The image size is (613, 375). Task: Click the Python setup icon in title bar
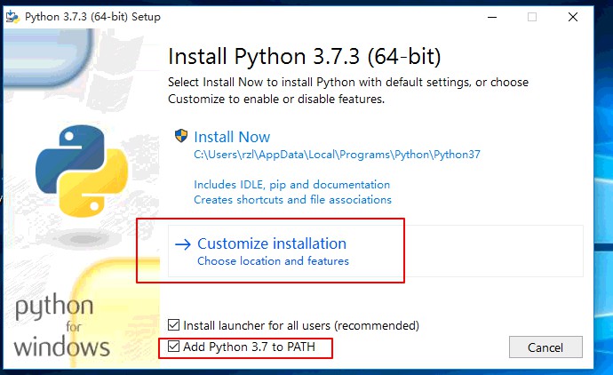pos(12,17)
